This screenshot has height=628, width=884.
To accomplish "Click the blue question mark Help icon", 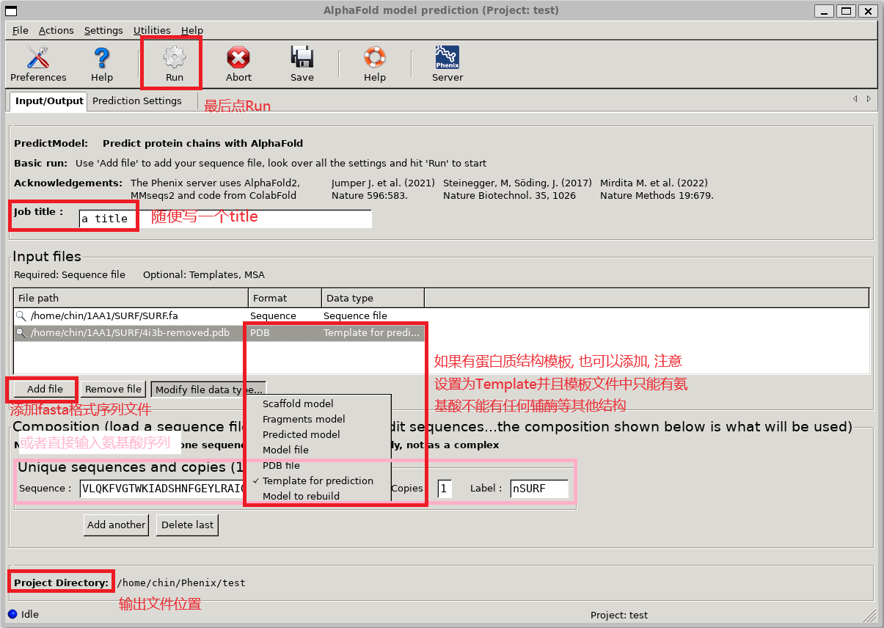I will (102, 64).
